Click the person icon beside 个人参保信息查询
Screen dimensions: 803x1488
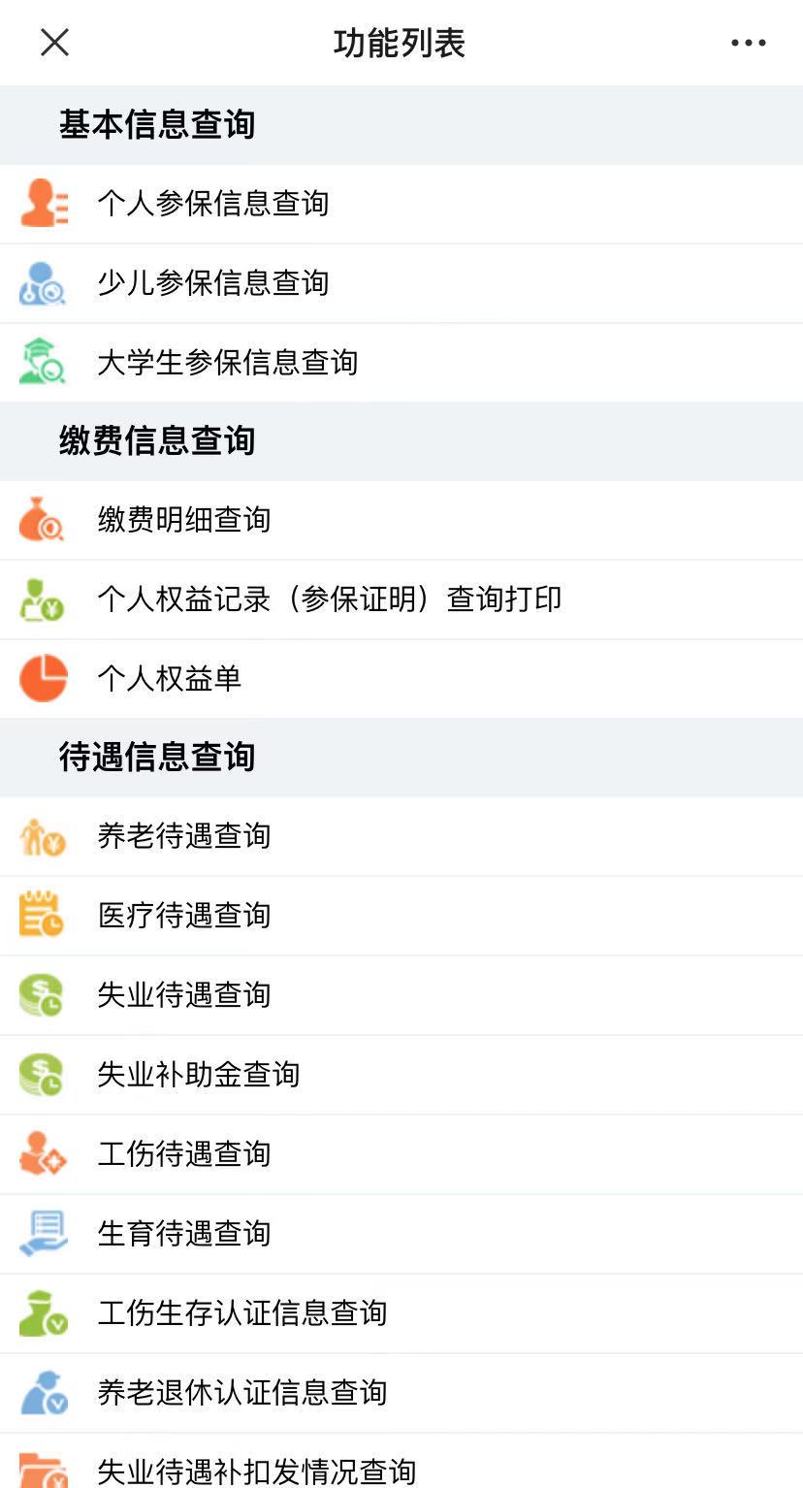pyautogui.click(x=44, y=204)
